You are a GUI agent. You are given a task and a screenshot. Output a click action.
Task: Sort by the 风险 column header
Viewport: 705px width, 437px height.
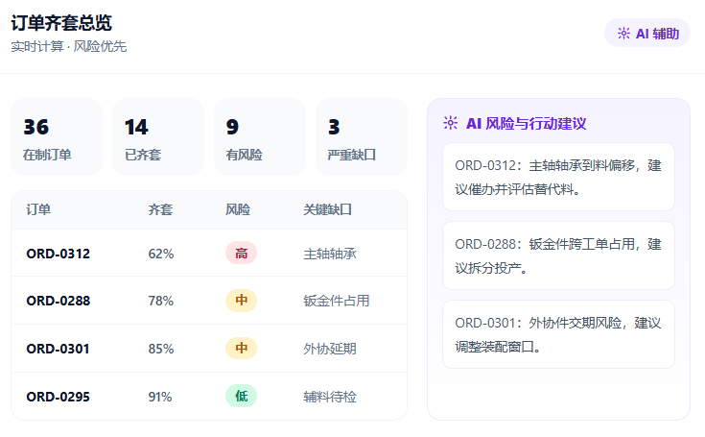pyautogui.click(x=238, y=209)
